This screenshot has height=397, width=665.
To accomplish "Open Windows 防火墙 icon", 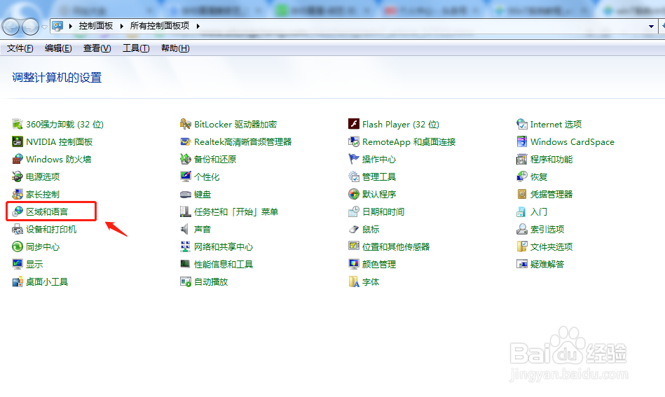I will pyautogui.click(x=18, y=160).
